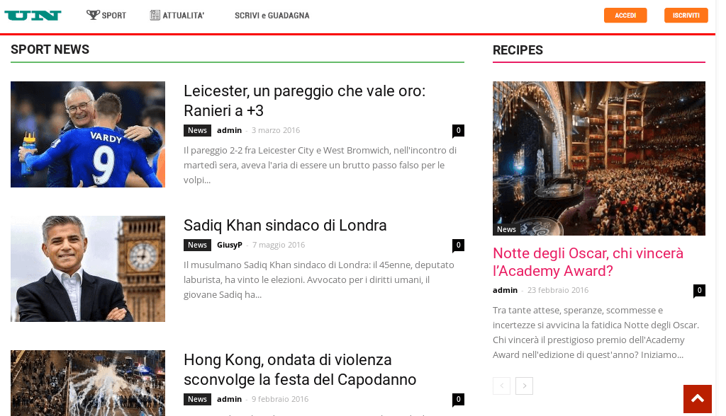The width and height of the screenshot is (726, 416).
Task: Click the UN site logo
Action: click(33, 16)
